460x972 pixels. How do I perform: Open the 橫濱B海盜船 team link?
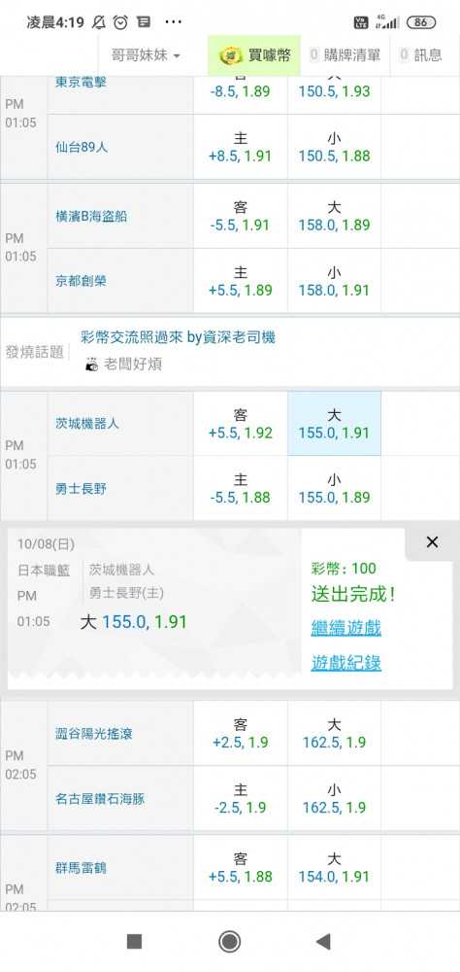[x=91, y=216]
